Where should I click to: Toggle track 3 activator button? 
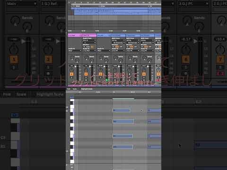pyautogui.click(x=100, y=74)
